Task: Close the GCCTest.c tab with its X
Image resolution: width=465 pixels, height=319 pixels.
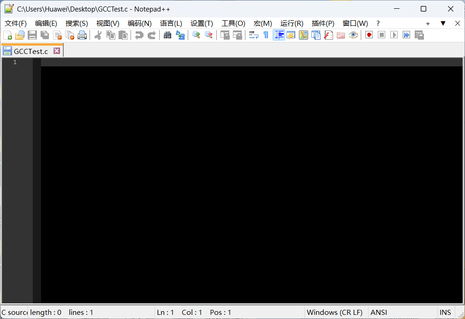Action: click(57, 51)
